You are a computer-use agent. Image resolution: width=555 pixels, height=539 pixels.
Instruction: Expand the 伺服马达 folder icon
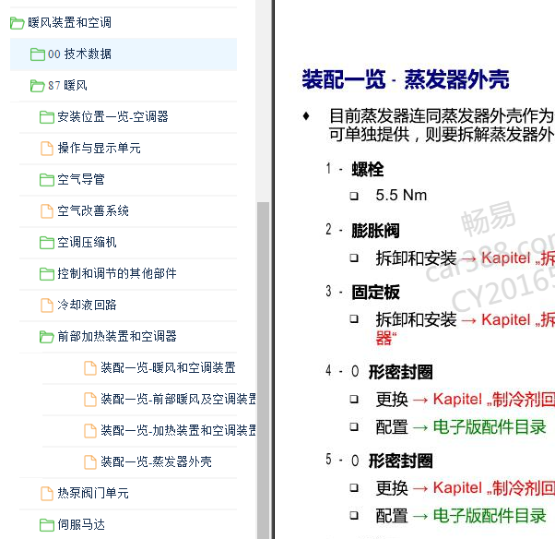click(47, 525)
